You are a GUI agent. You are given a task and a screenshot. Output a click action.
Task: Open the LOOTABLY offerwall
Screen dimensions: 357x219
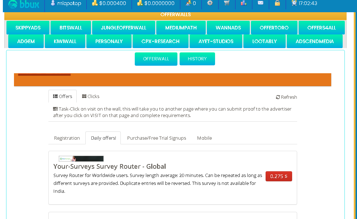point(265,41)
